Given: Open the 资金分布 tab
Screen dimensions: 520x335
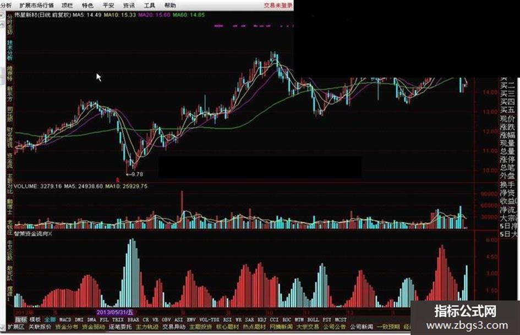Looking at the screenshot, I should [67, 327].
